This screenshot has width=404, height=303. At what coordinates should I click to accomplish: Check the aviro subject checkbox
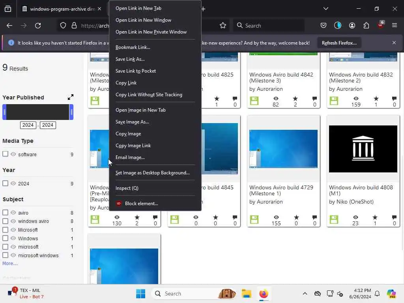coord(5,213)
